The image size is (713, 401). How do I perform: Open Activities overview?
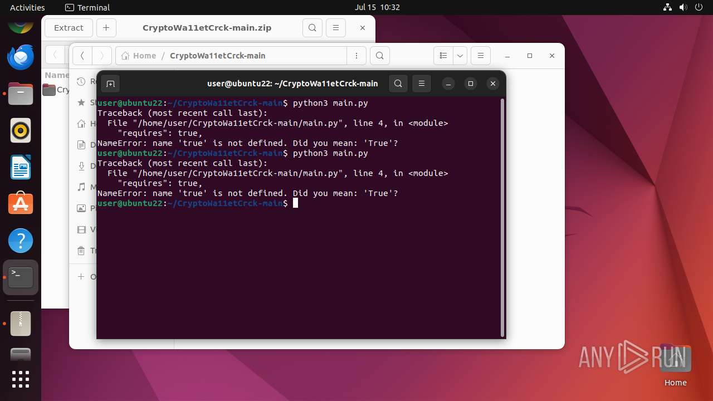click(27, 7)
